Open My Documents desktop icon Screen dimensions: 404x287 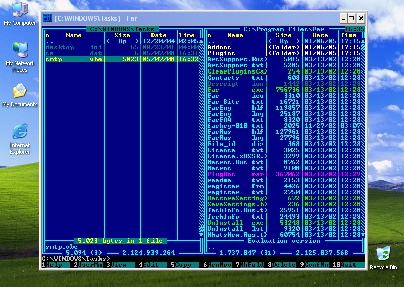point(20,95)
